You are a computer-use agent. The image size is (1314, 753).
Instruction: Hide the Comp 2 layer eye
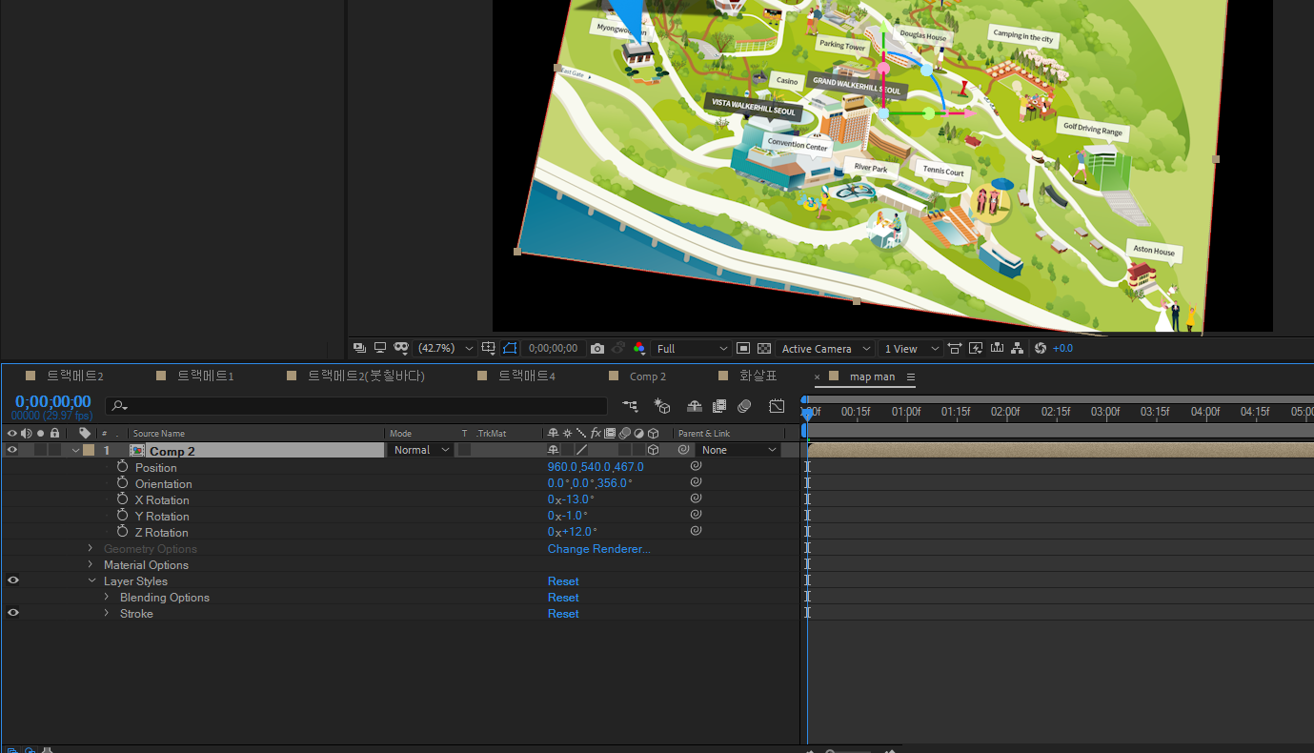tap(12, 450)
